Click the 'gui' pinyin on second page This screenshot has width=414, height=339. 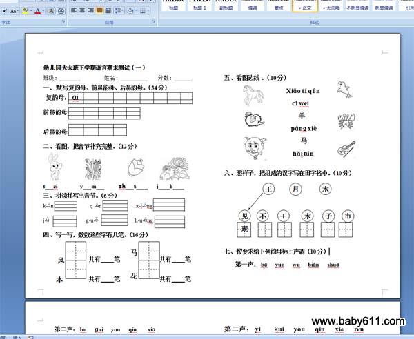[99, 329]
